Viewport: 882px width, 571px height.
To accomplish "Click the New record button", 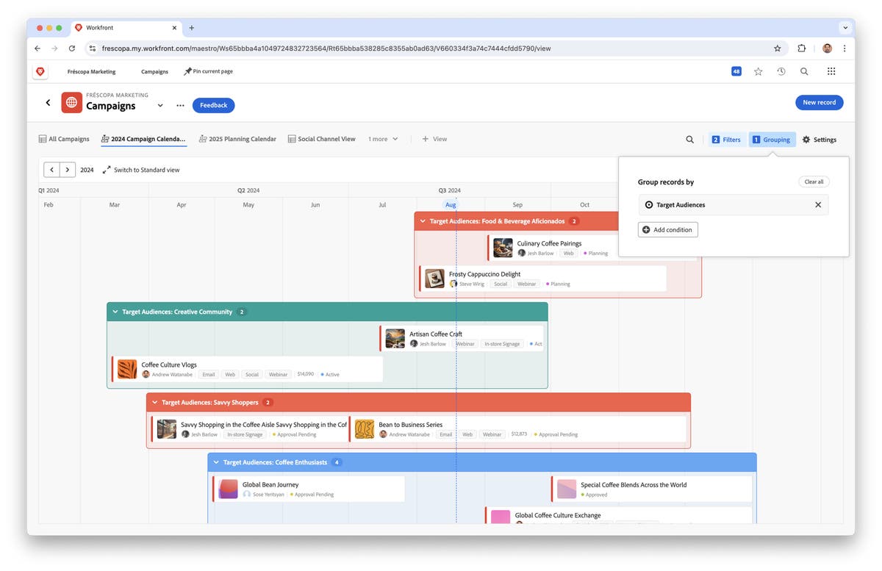I will pos(819,102).
